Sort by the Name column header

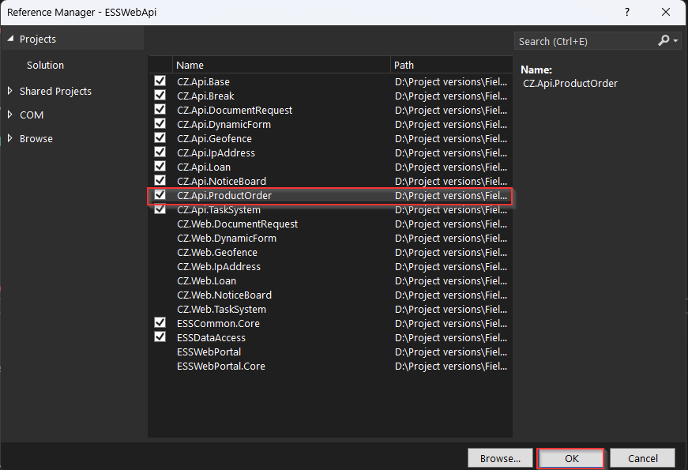click(281, 65)
